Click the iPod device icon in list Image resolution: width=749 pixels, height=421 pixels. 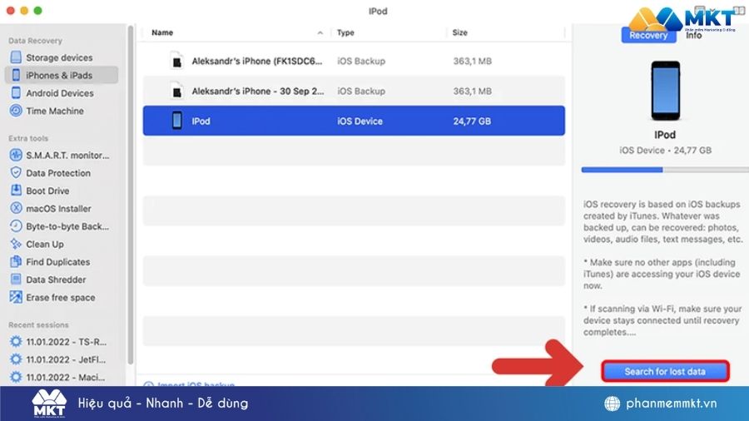tap(176, 121)
